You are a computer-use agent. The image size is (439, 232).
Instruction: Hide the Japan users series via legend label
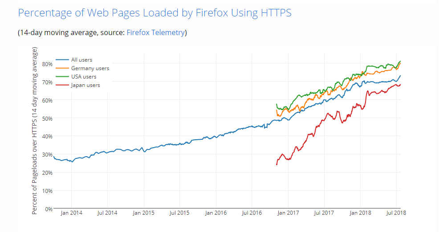coord(85,85)
